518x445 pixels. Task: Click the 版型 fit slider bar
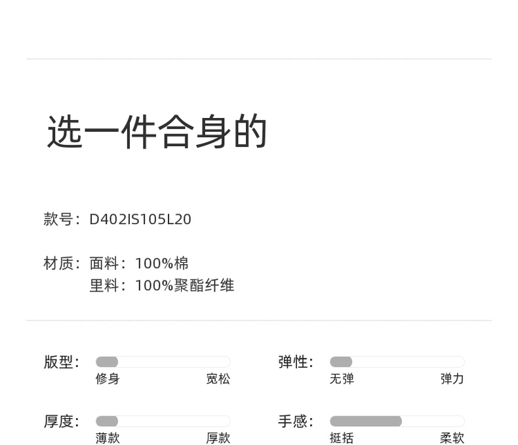pyautogui.click(x=163, y=362)
